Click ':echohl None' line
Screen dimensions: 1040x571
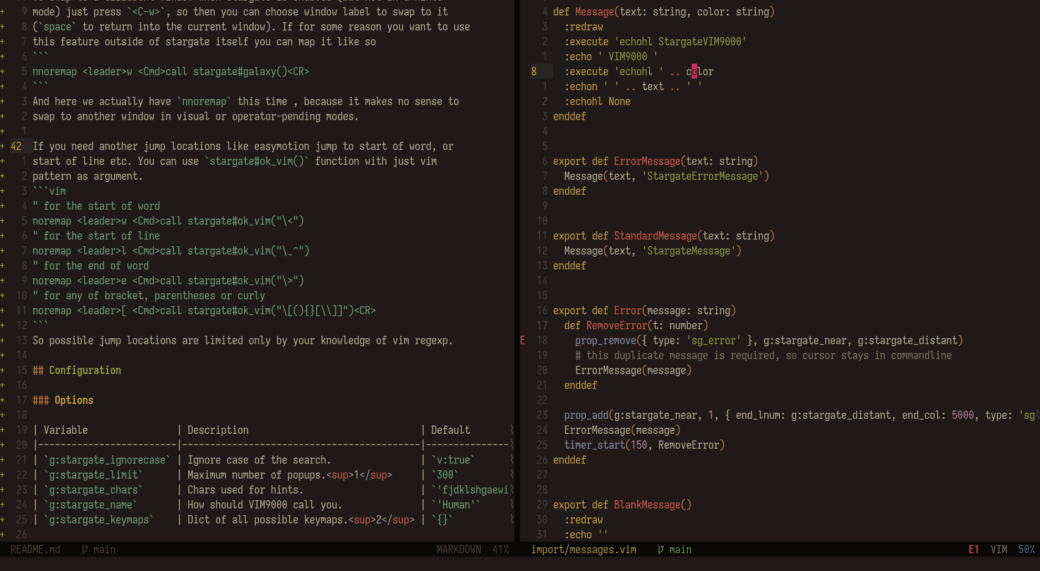click(x=598, y=101)
